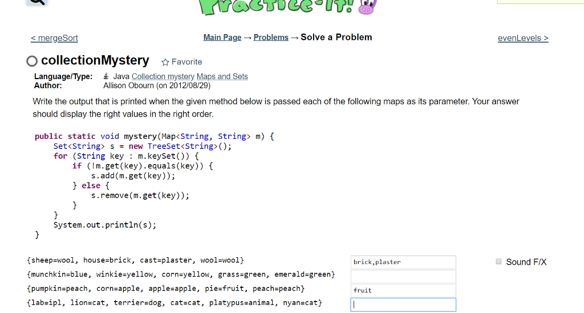Click the code line s.add(m.get(key));
The image size is (584, 313).
coord(133,175)
